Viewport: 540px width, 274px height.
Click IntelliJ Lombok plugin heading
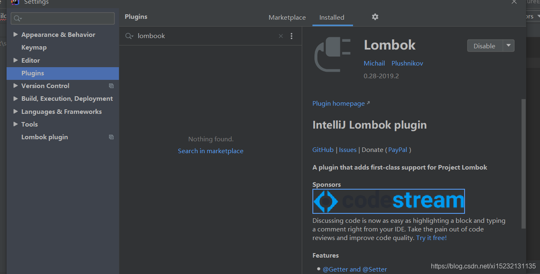point(369,125)
